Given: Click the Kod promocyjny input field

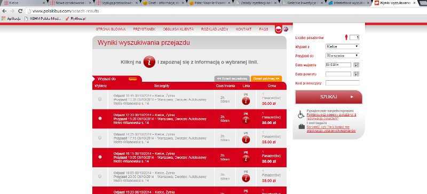Looking at the screenshot, I should point(342,83).
